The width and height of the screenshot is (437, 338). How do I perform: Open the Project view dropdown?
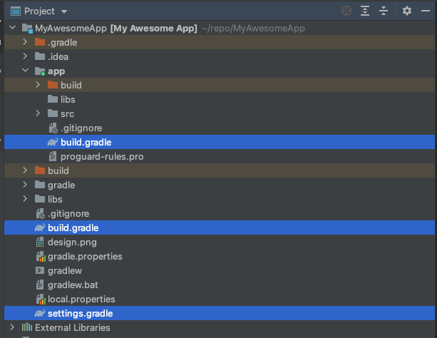[x=64, y=11]
